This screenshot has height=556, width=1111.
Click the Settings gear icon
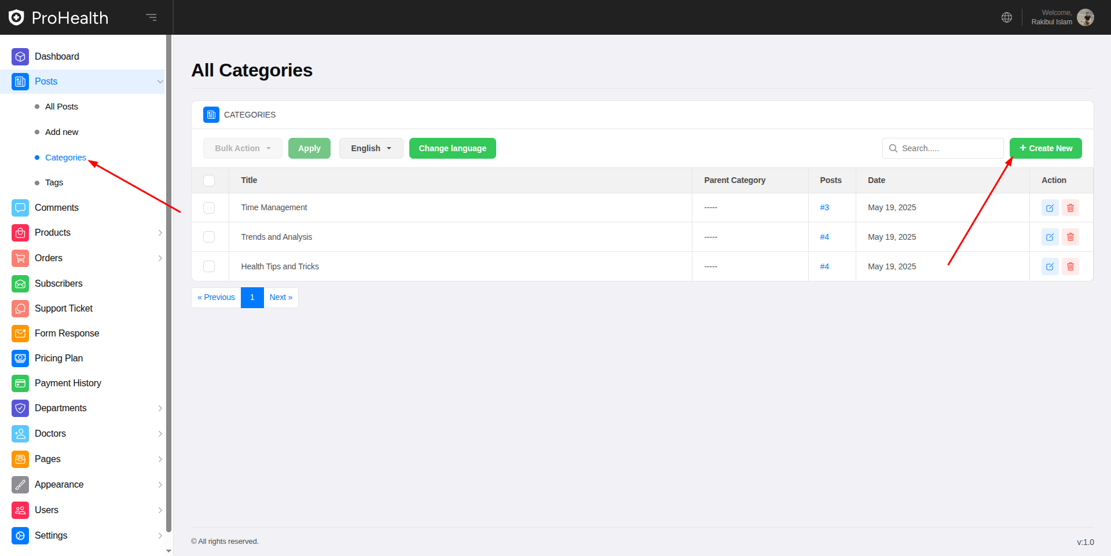point(20,536)
